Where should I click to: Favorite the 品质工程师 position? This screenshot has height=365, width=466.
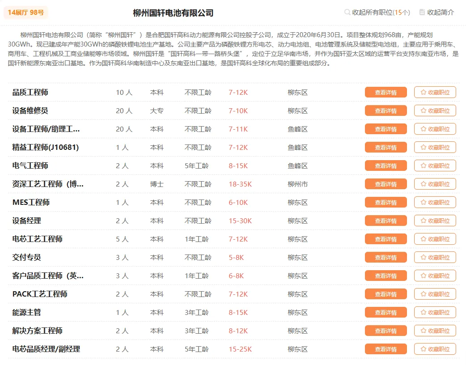click(435, 93)
